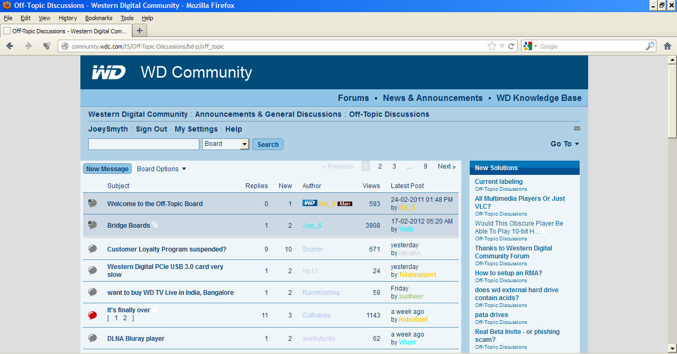Click the Replies column header

pos(257,186)
